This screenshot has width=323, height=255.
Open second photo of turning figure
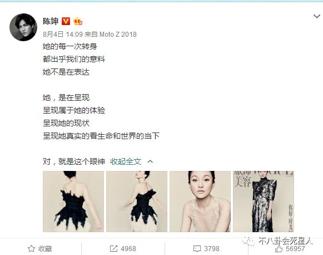click(x=137, y=202)
